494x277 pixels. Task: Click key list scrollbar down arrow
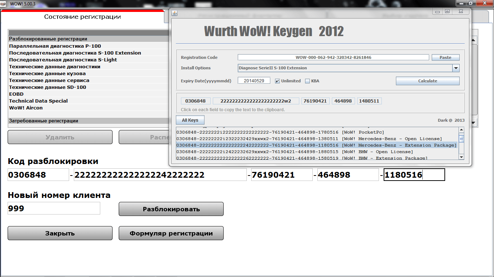[x=461, y=157]
